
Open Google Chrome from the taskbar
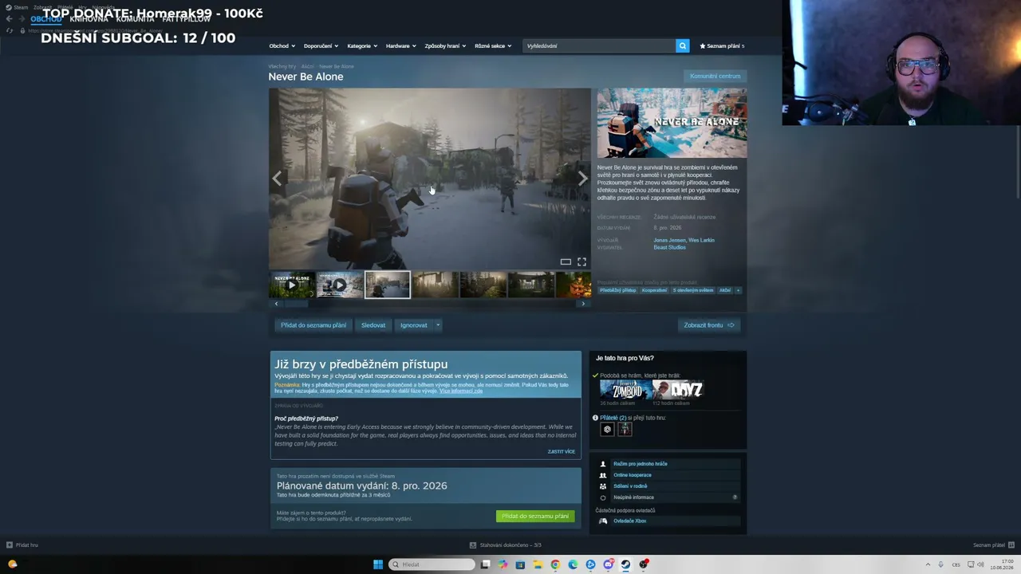555,564
